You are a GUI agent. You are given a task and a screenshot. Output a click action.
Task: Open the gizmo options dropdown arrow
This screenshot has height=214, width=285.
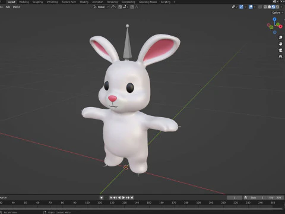point(245,7)
